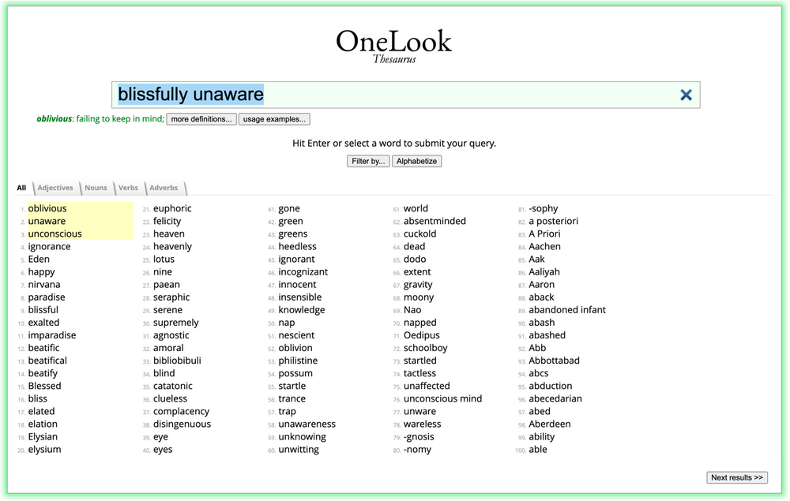Clear the search box using the X icon
790x501 pixels.
point(686,94)
